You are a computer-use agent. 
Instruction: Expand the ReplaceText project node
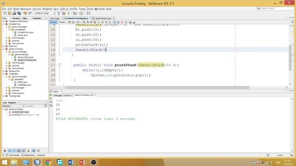4,71
